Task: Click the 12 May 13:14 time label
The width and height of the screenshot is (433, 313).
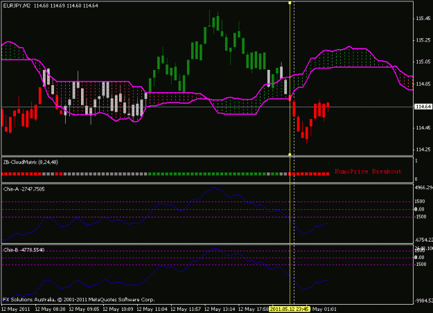Action: (x=220, y=309)
